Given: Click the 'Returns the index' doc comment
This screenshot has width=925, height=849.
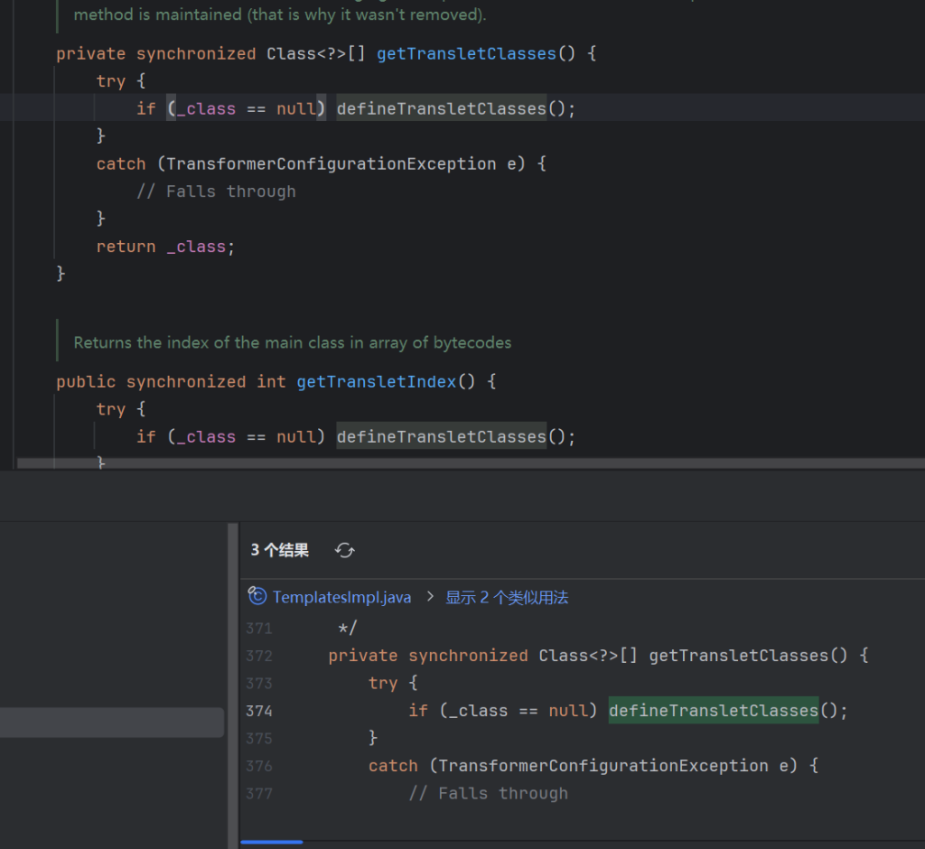Looking at the screenshot, I should click(x=292, y=343).
